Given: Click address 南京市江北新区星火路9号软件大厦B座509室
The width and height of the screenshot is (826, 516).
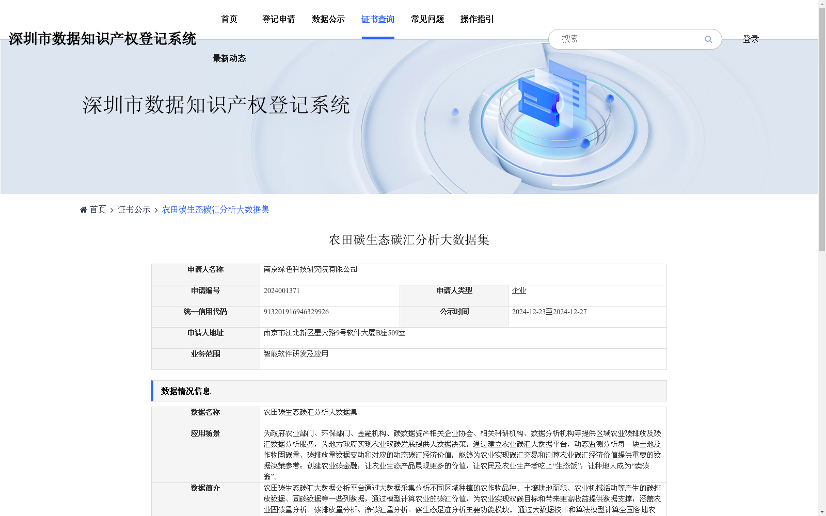Looking at the screenshot, I should (335, 333).
